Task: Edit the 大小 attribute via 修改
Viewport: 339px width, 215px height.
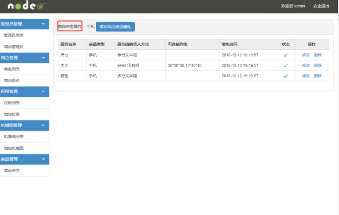Action: [x=306, y=65]
